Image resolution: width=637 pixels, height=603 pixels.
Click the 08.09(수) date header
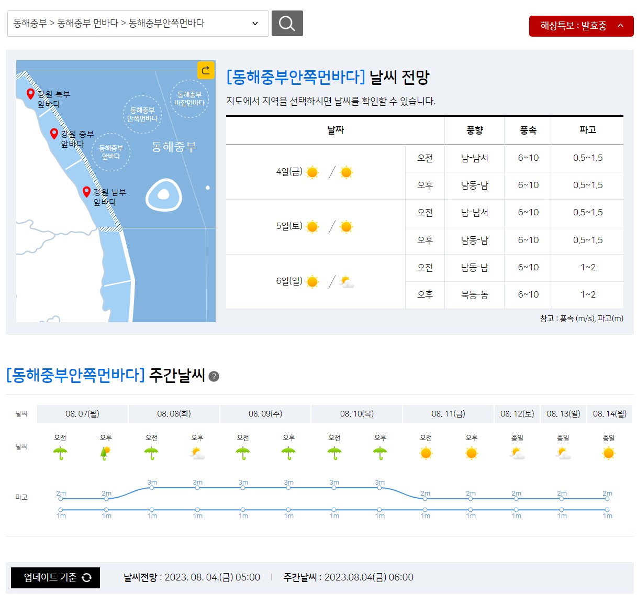(x=265, y=414)
